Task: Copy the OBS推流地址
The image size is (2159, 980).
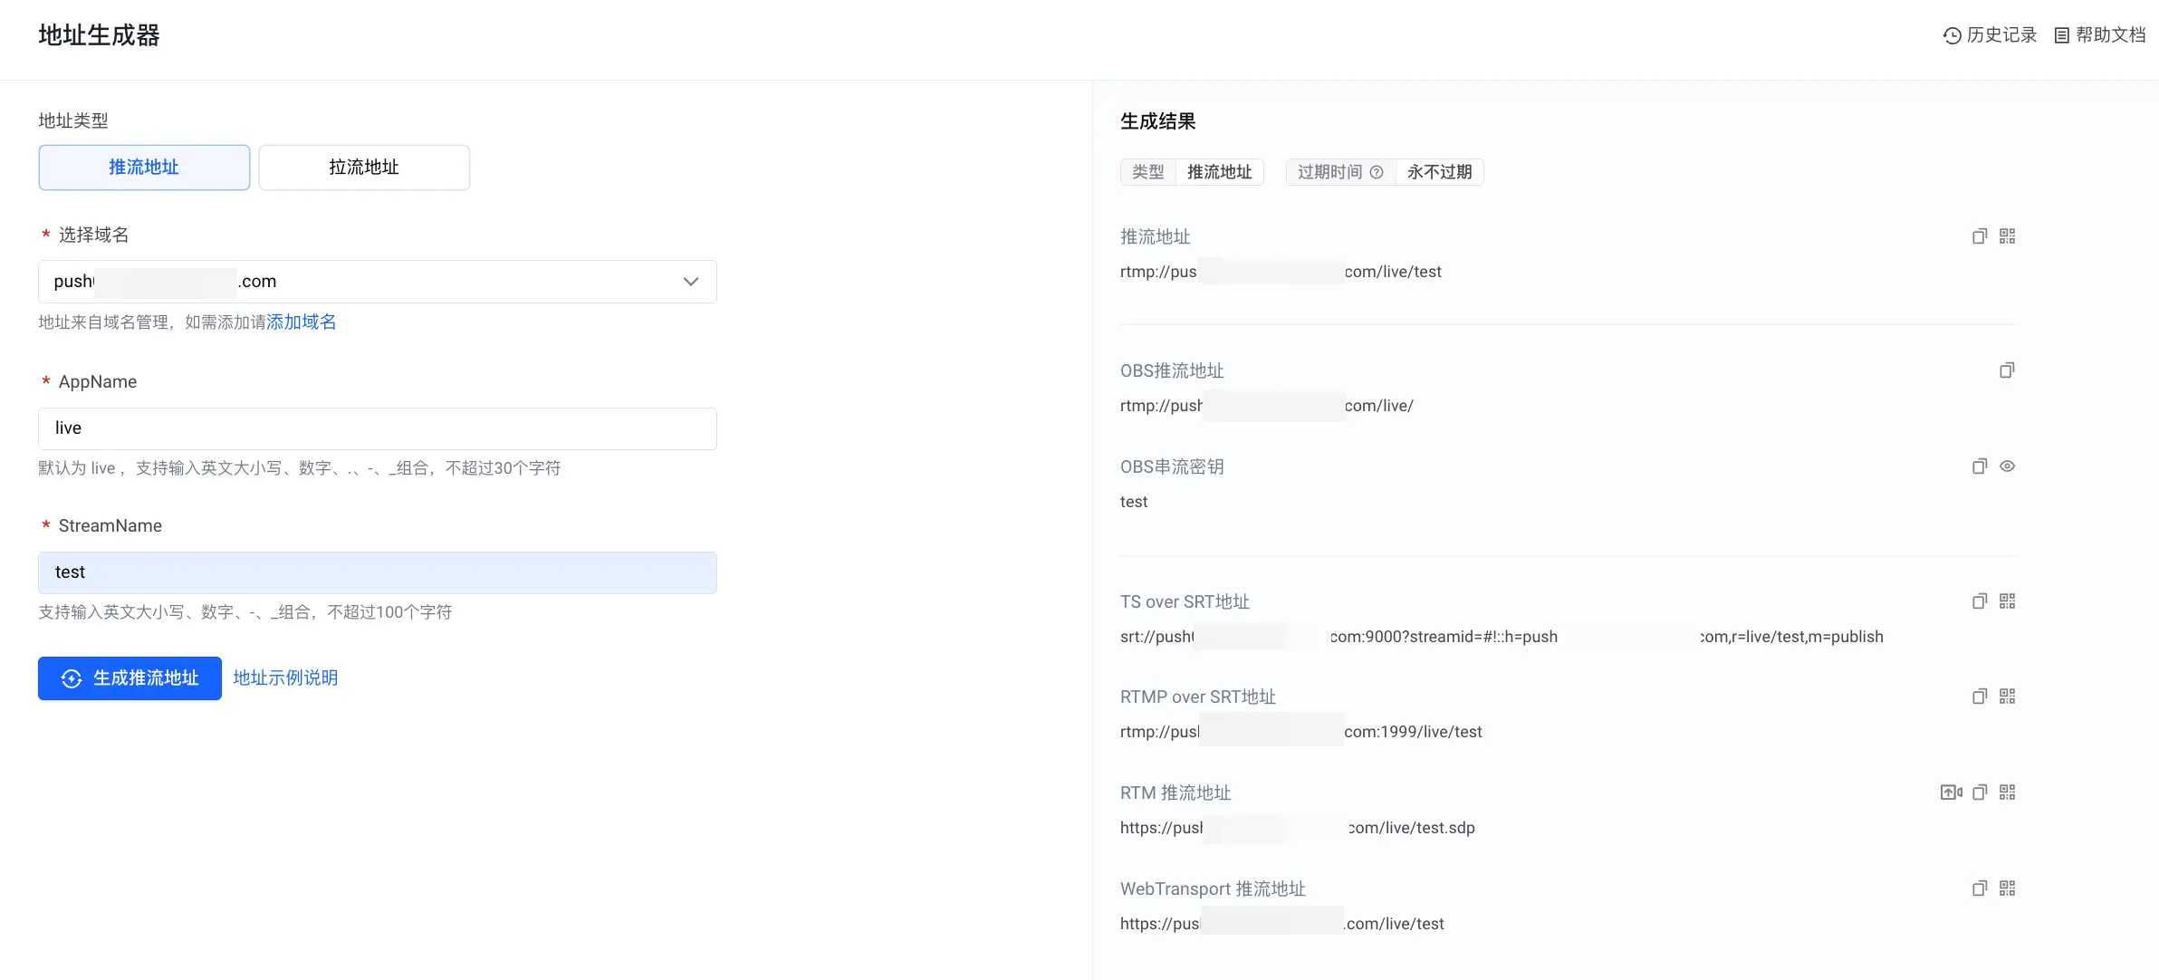Action: 2007,370
